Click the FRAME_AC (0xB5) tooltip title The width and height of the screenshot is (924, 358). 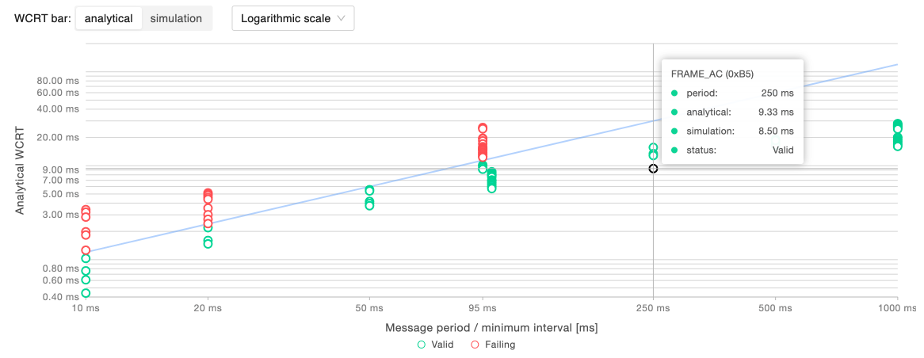point(712,74)
